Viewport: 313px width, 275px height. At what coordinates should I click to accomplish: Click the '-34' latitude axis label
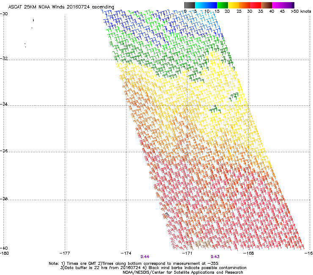pyautogui.click(x=4, y=104)
